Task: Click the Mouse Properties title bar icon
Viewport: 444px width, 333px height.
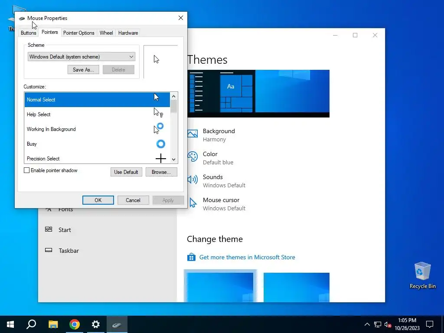Action: (22, 18)
